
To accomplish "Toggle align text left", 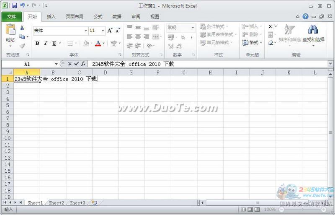I will 130,36.
